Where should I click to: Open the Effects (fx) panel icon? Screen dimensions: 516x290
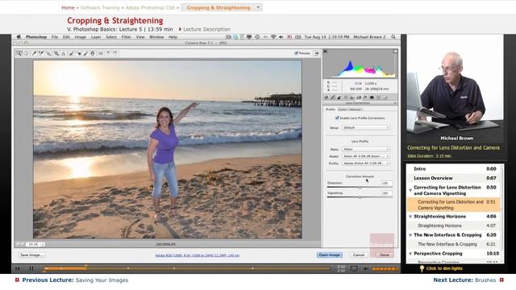[365, 97]
